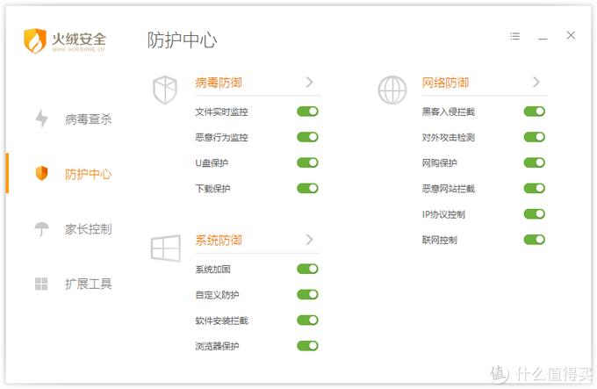Disable 网购保护 switch
This screenshot has height=389, width=597.
coord(535,162)
